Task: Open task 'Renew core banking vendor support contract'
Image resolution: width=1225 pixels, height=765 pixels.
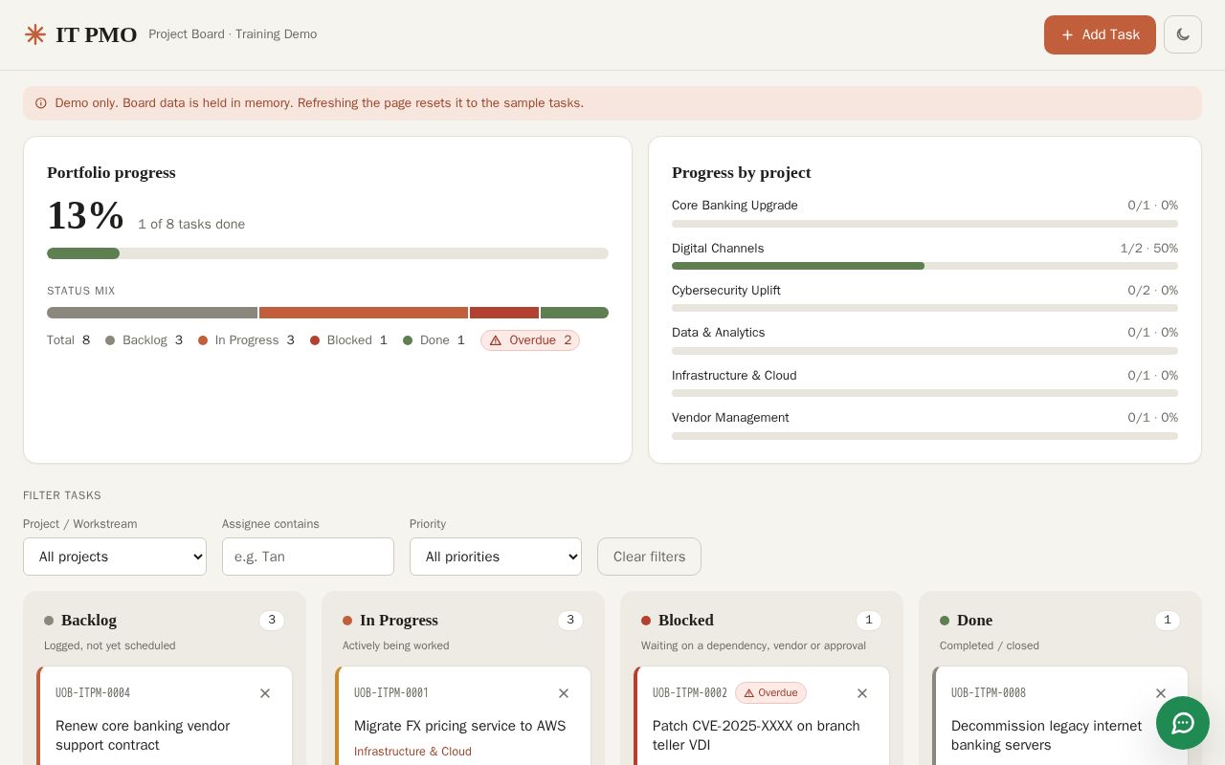Action: (143, 735)
